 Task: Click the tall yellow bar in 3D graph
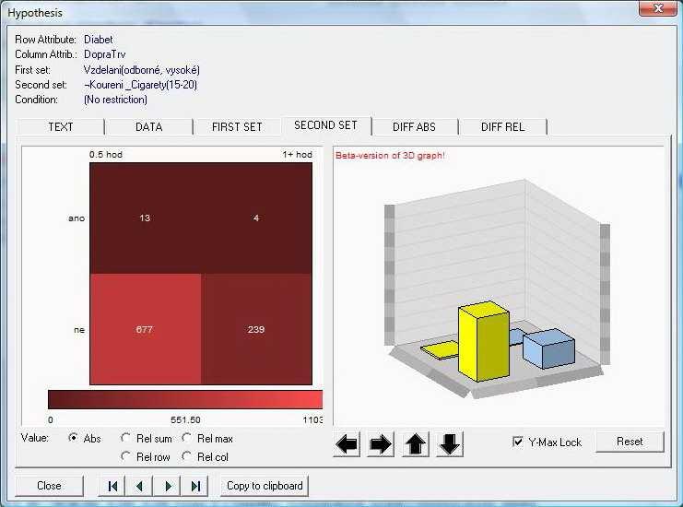point(484,342)
